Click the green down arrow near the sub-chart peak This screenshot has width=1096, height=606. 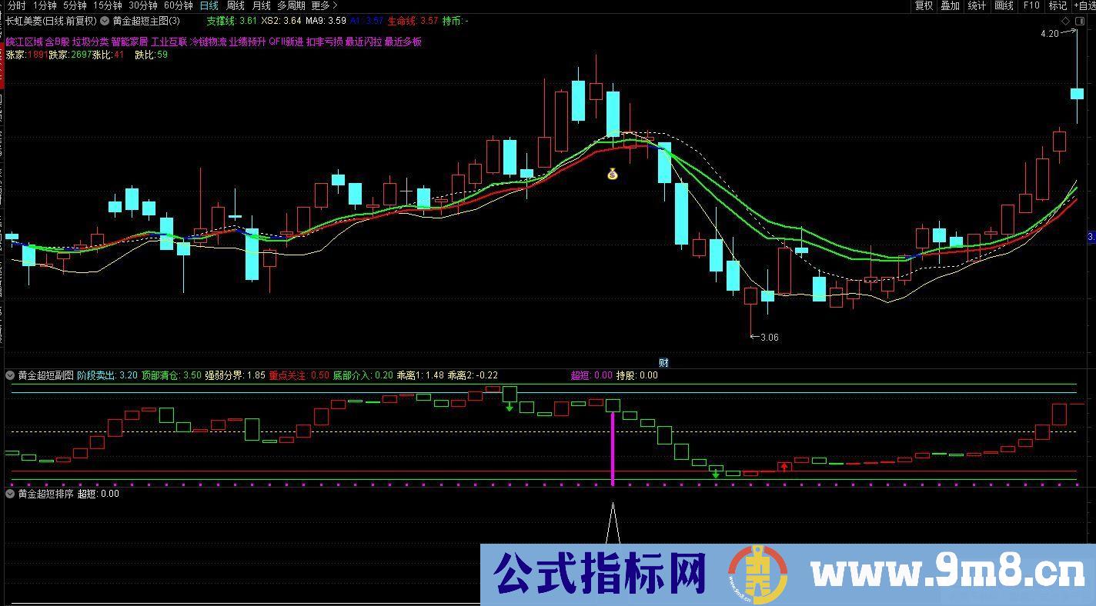click(510, 407)
